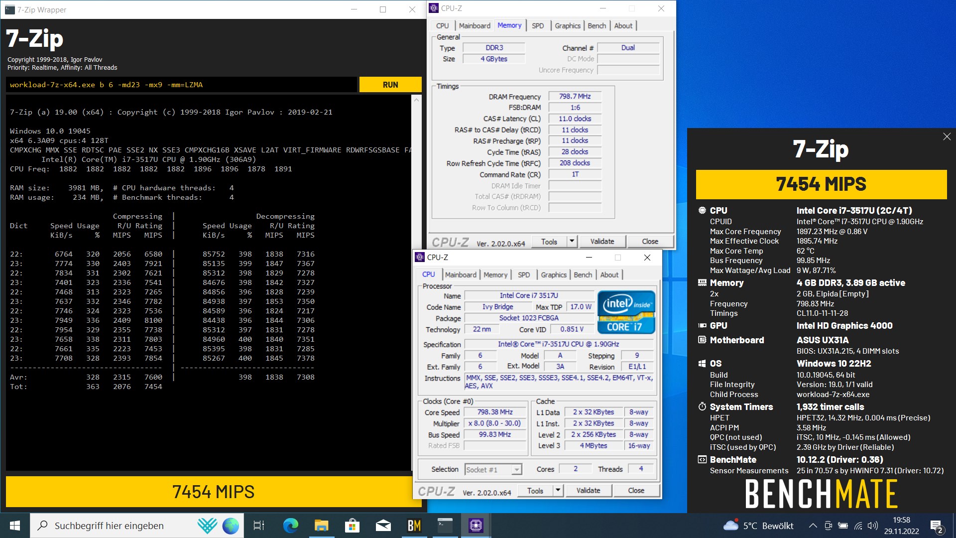Viewport: 956px width, 538px height.
Task: Open Mainboard tab in lower CPU-Z window
Action: 461,275
